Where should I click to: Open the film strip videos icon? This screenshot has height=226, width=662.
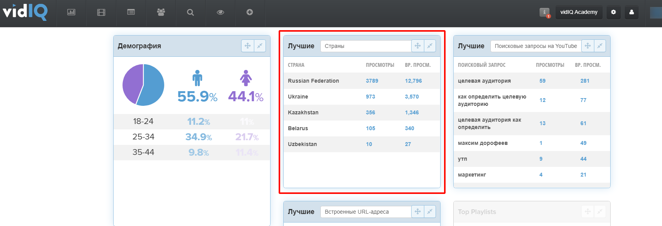click(x=101, y=12)
